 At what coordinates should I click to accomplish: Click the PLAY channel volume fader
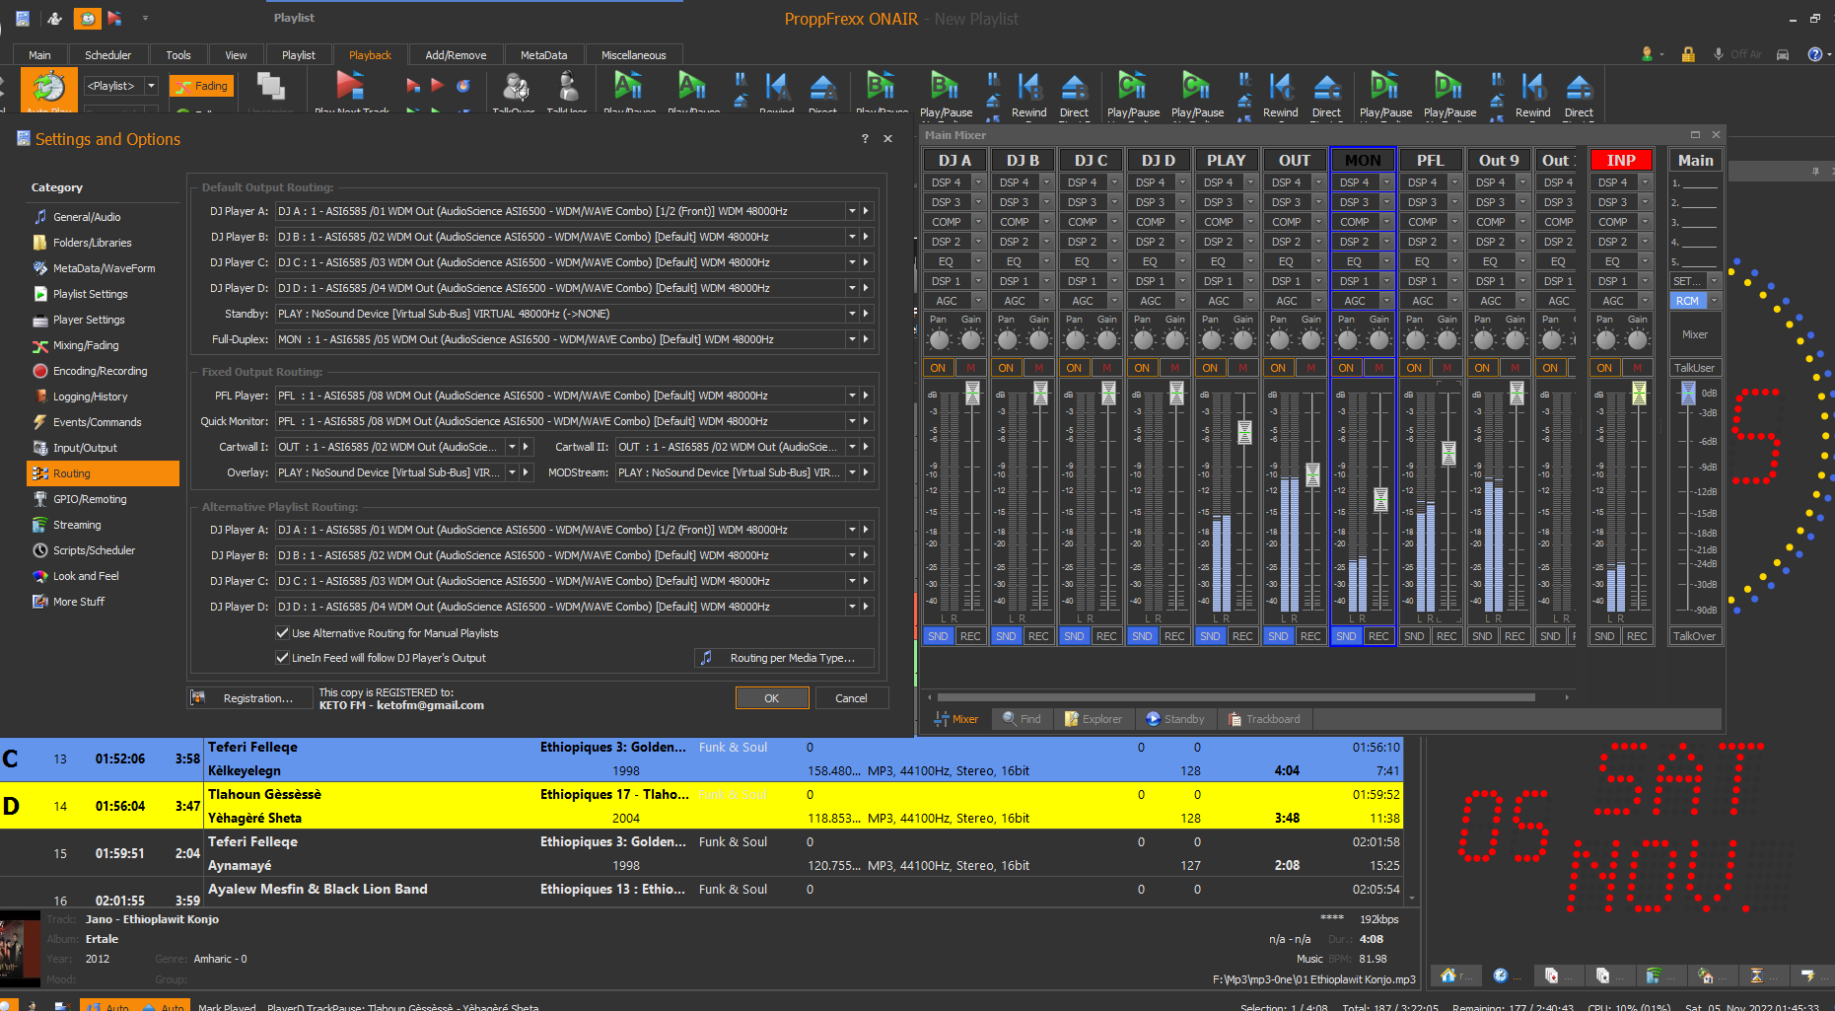pos(1244,431)
